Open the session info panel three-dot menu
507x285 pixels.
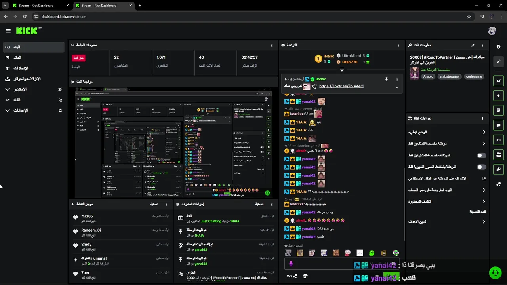[x=271, y=45]
